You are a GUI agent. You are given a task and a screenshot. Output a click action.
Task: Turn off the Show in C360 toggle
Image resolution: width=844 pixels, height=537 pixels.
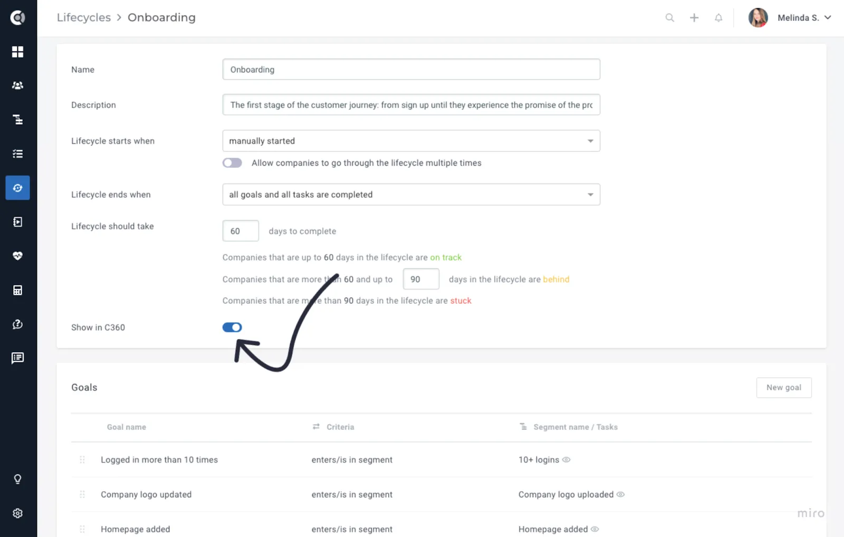[x=232, y=328]
